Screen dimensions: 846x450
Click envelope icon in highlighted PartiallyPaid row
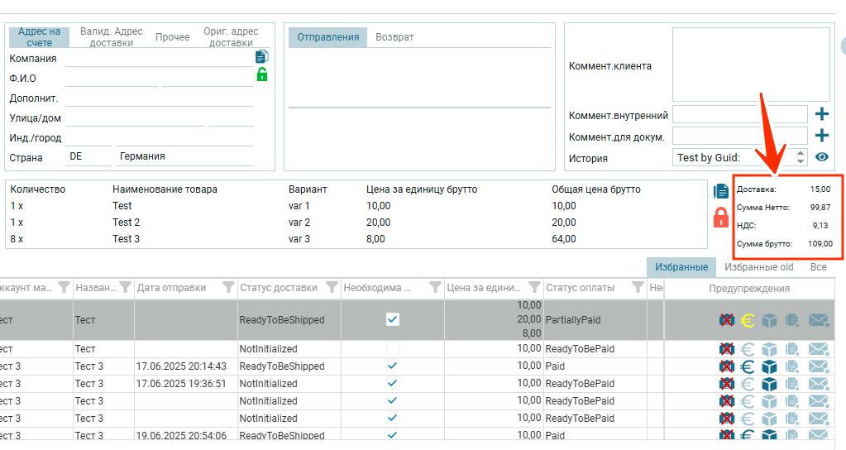818,320
